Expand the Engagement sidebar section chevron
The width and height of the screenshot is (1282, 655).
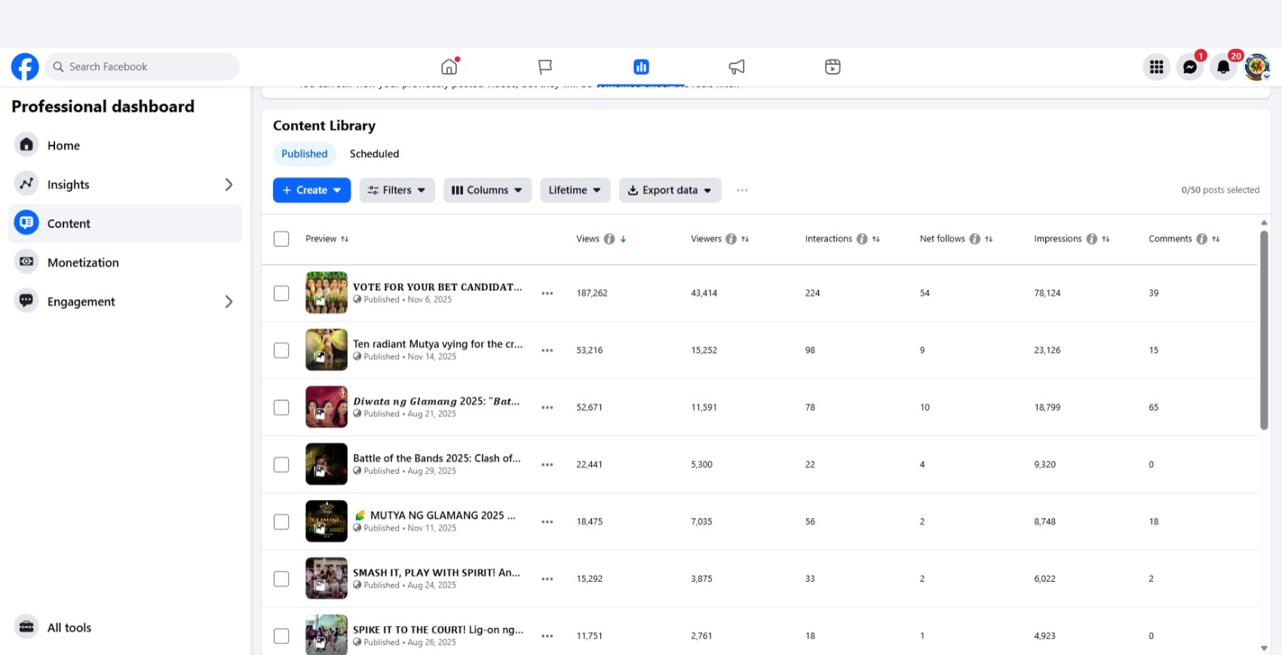pos(228,301)
